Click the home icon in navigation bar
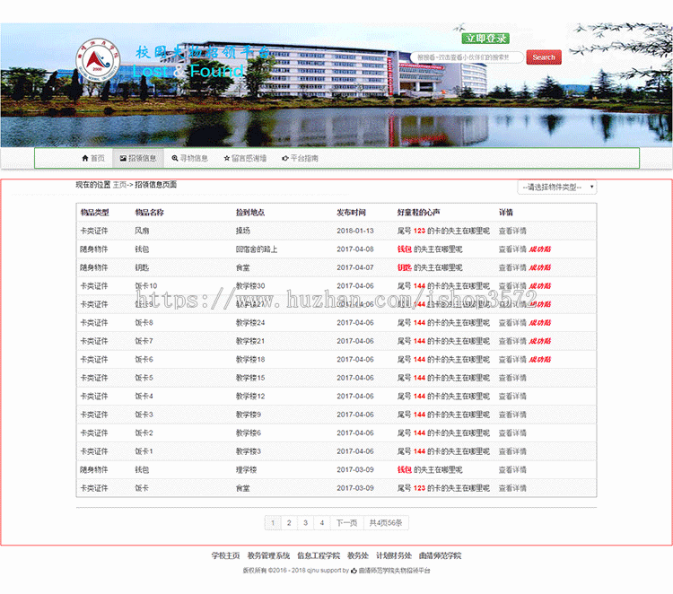This screenshot has width=673, height=594. pos(85,159)
